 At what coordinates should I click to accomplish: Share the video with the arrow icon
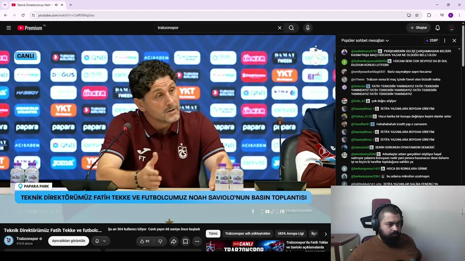click(174, 241)
